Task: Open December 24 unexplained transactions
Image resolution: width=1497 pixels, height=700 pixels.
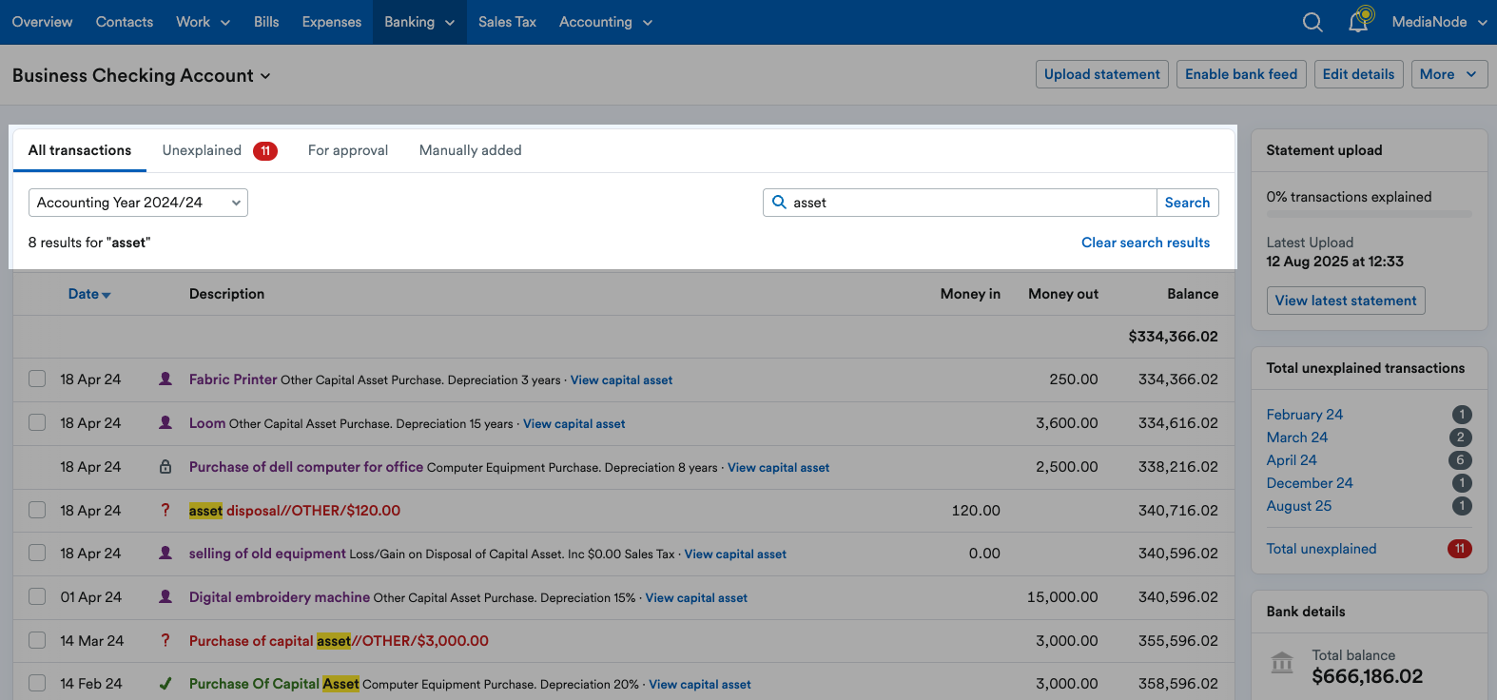Action: pos(1310,483)
